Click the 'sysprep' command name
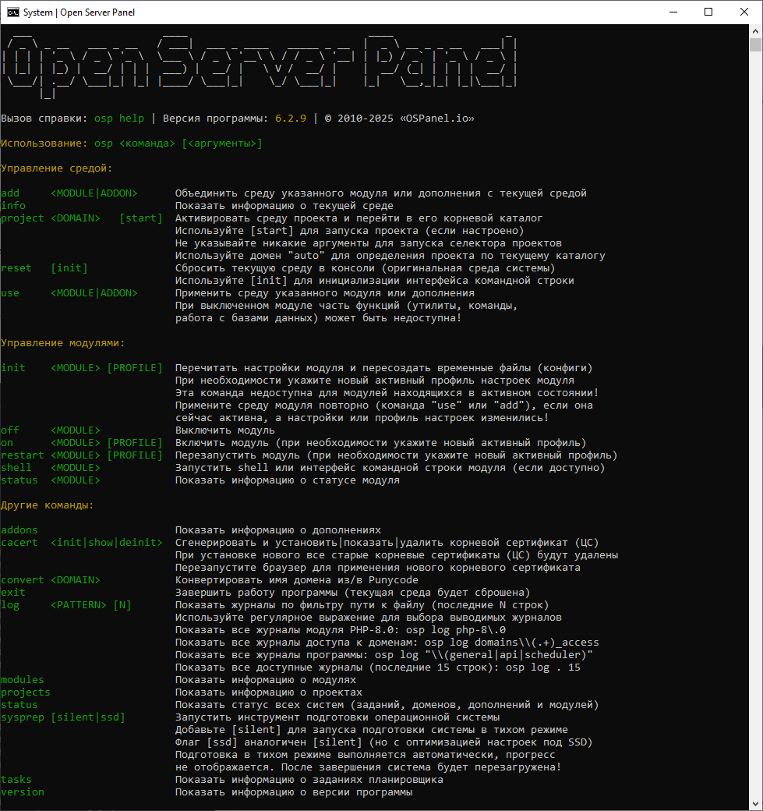The height and width of the screenshot is (811, 763). click(23, 717)
